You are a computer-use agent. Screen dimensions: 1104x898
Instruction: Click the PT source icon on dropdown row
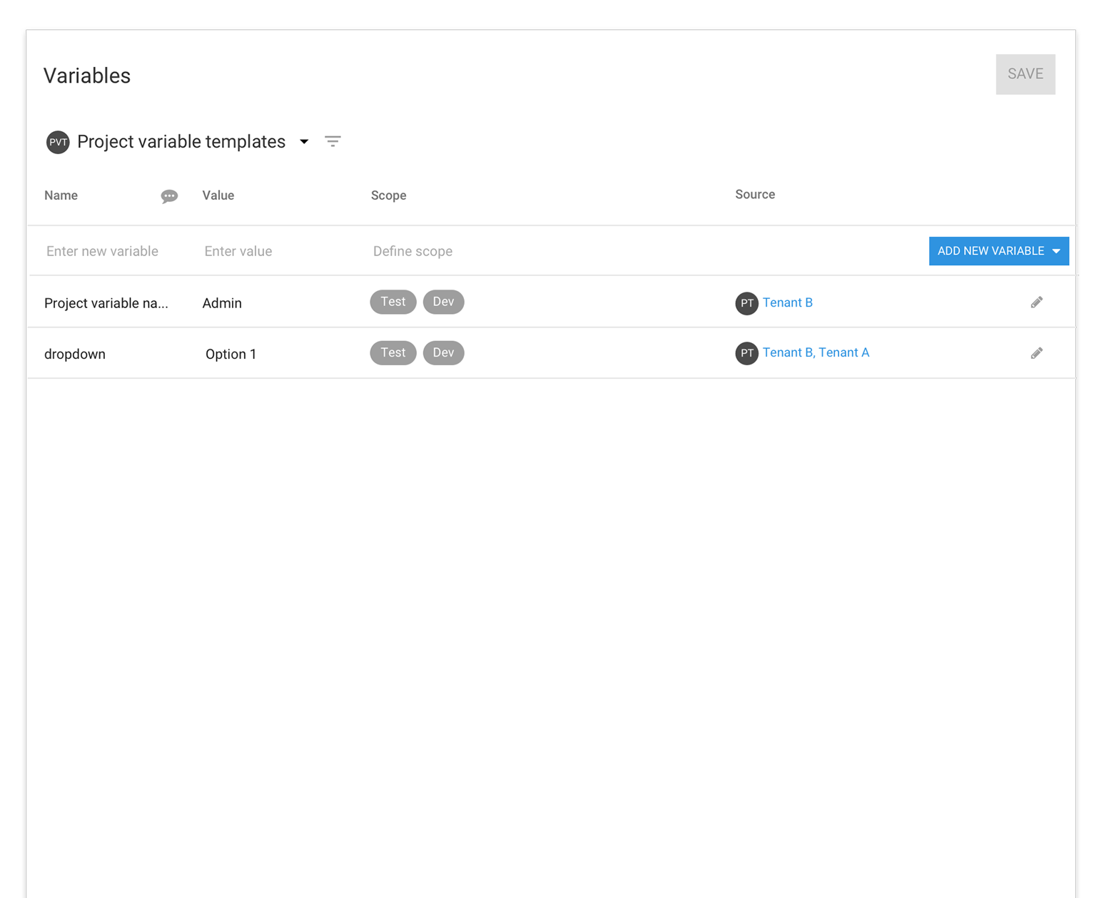click(746, 353)
